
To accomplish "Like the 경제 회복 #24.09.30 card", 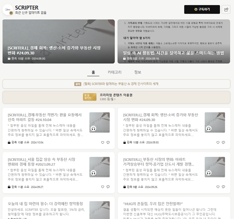I will click(218, 143).
